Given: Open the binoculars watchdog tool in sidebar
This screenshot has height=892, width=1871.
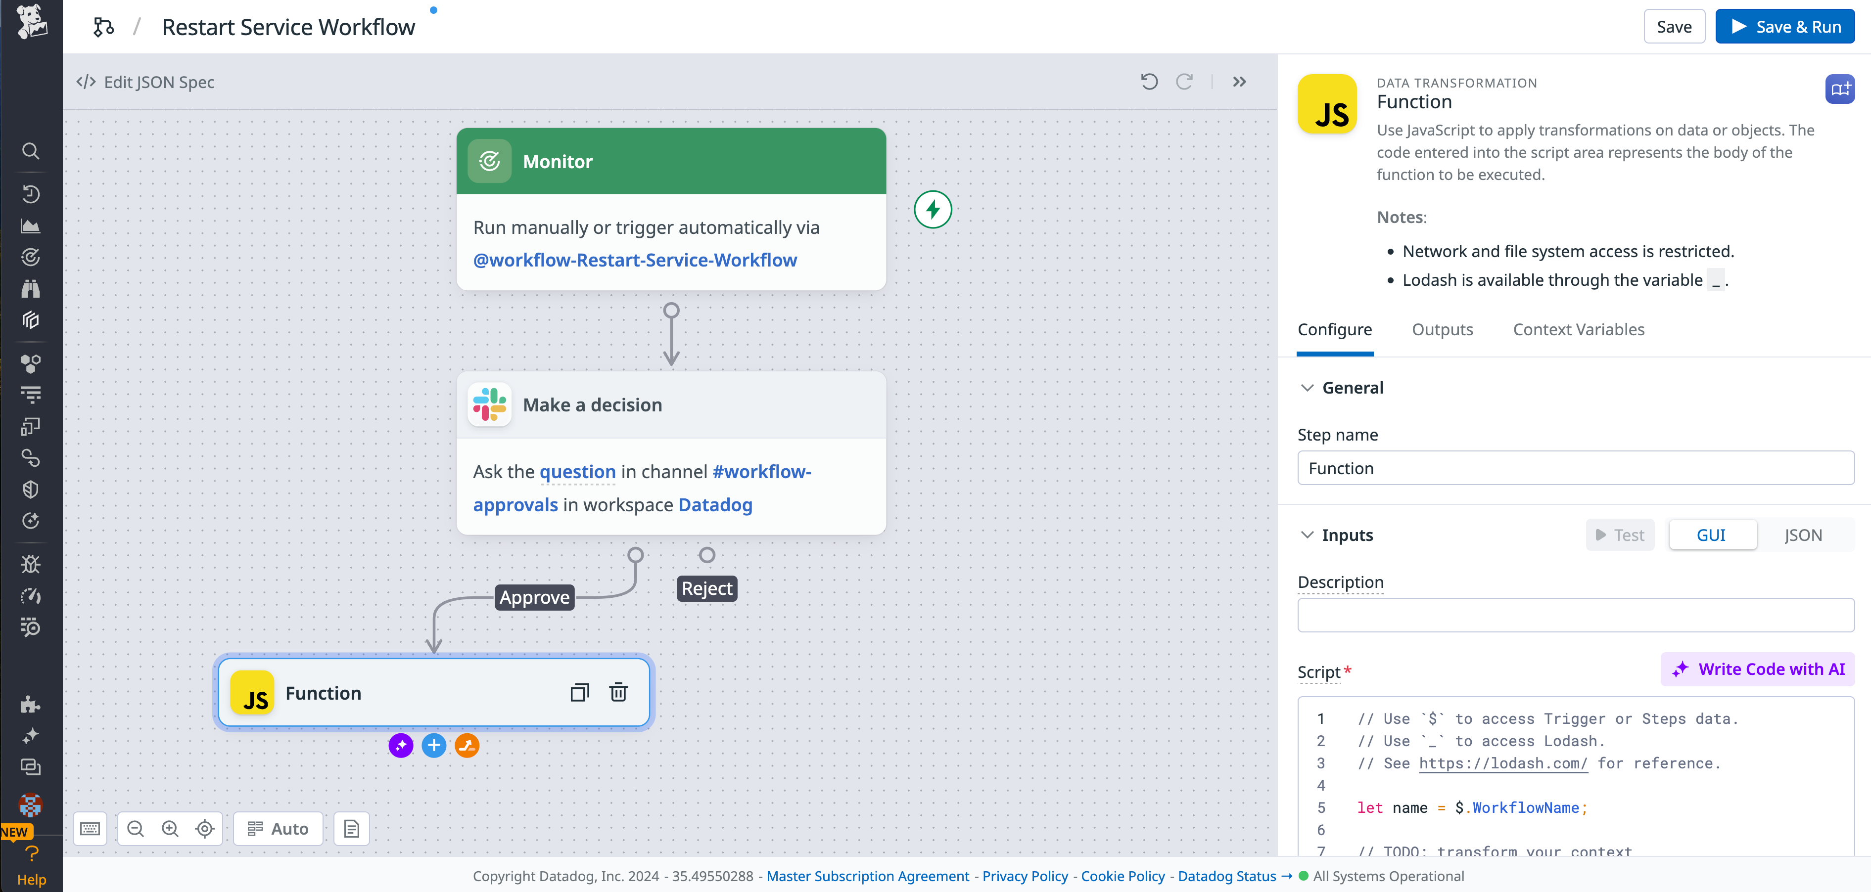Looking at the screenshot, I should 31,288.
